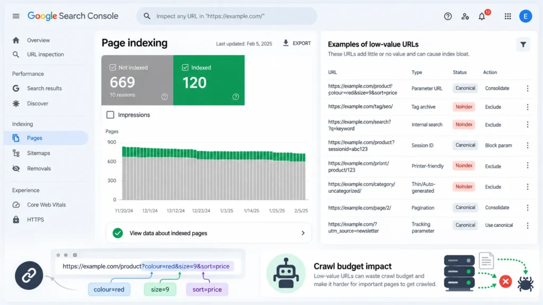Toggle the Not indexed checkbox
Image resolution: width=543 pixels, height=305 pixels.
tap(112, 67)
